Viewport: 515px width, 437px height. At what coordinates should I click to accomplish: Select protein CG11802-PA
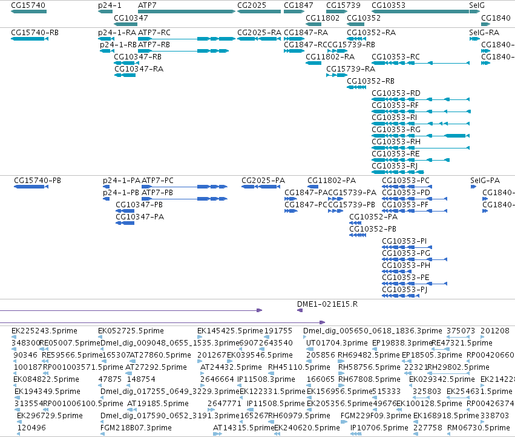[313, 187]
